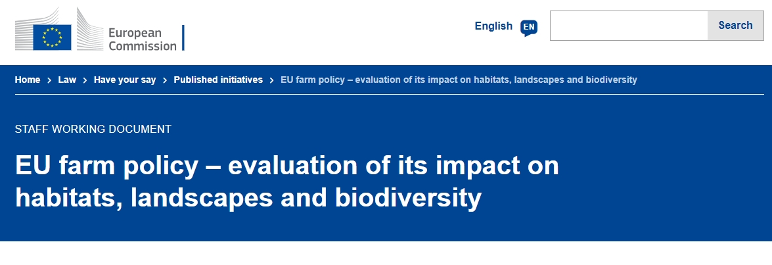Click the chevron between Law and Have your say
Viewport: 772px width, 265px height.
click(85, 80)
